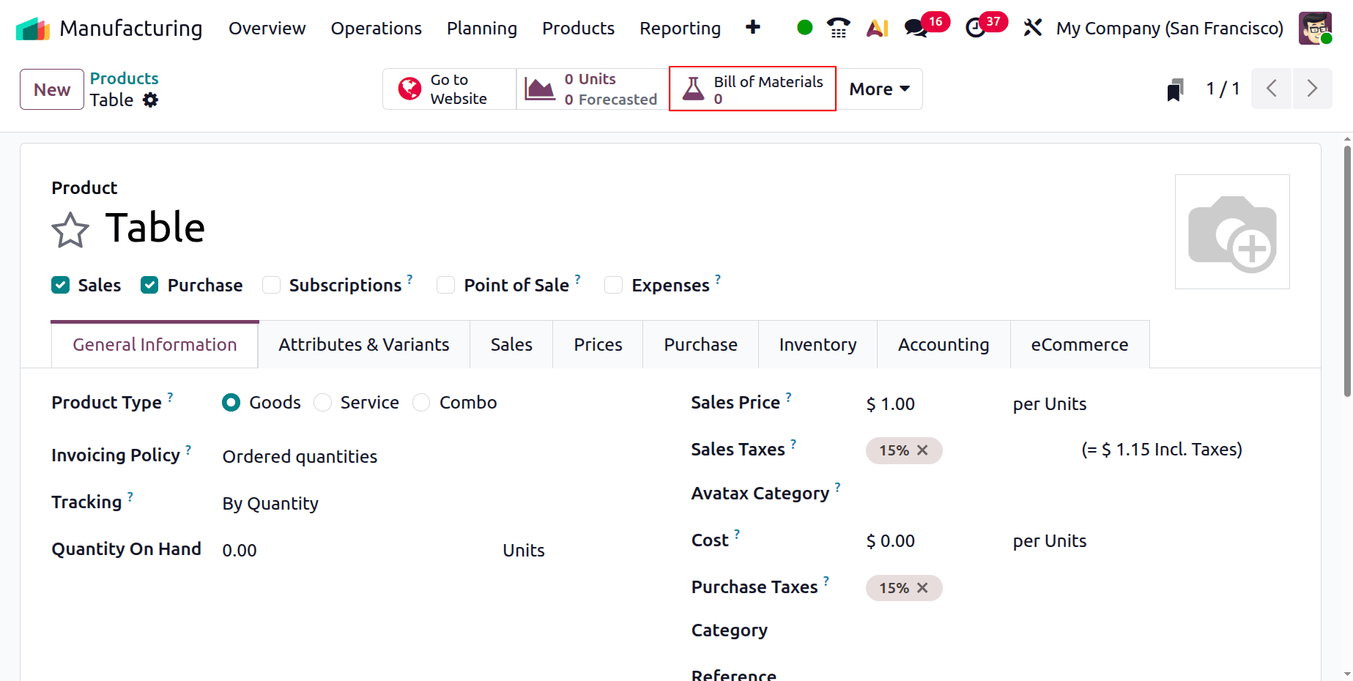Open the Manufacturing app home icon
Image resolution: width=1353 pixels, height=681 pixels.
[33, 29]
